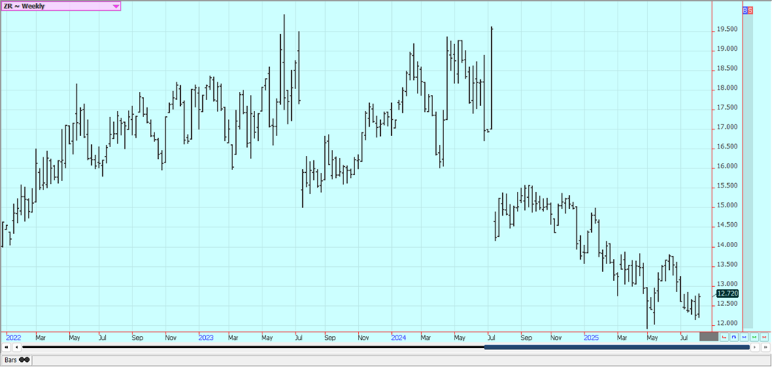Screen dimensions: 772x367
Task: Click the vertical light-teal bar beneath the B S buttons
Action: (x=748, y=171)
